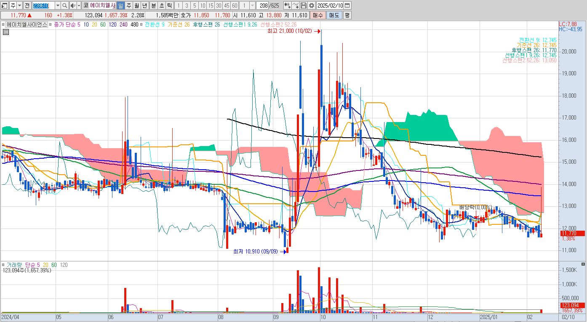Click the date field showing 2025/02/10
This screenshot has height=322, width=587.
(x=330, y=5)
